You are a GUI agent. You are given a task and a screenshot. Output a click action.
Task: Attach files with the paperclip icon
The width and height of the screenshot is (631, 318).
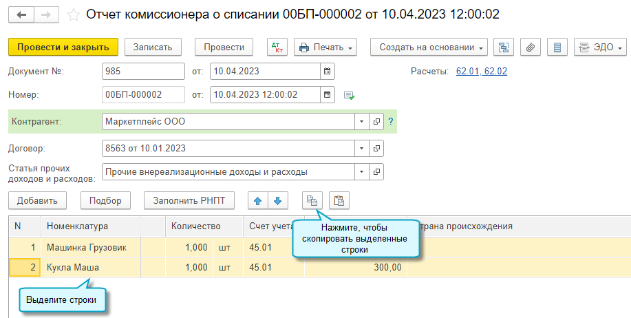531,47
